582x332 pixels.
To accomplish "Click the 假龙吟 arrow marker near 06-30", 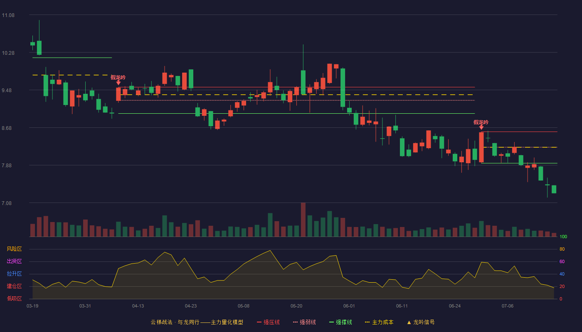I will pyautogui.click(x=481, y=127).
